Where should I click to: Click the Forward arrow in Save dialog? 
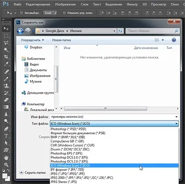(x=28, y=31)
